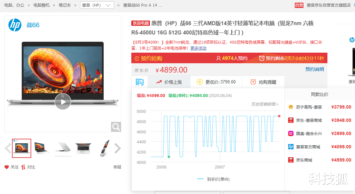Click the HP icon beside 惠普官方商城
The image size is (355, 194).
click(291, 147)
